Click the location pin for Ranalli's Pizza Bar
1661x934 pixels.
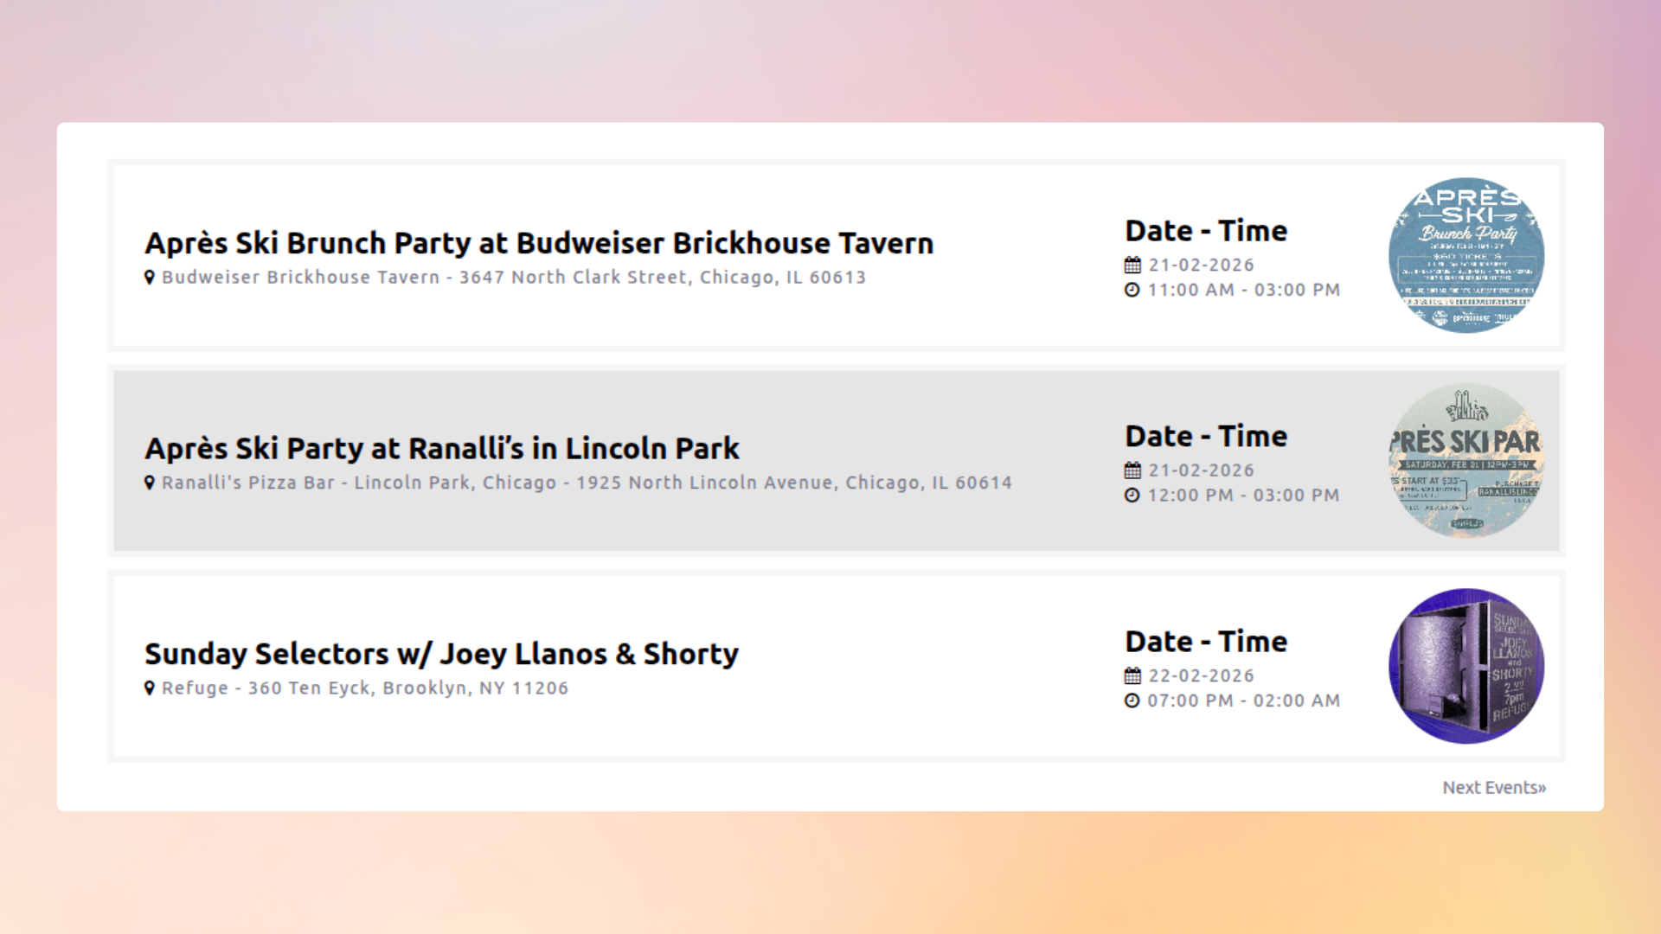pyautogui.click(x=149, y=482)
